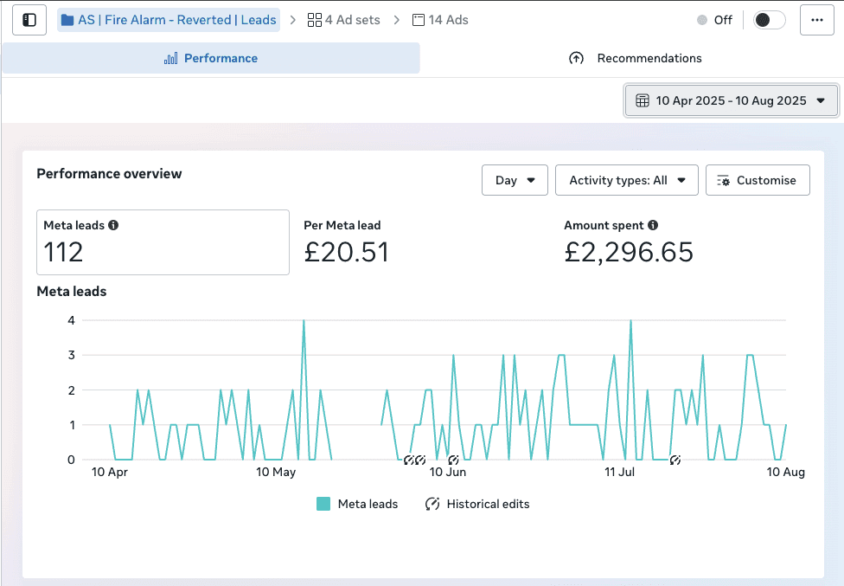Click the historical edit marker above 10 Jun
844x586 pixels.
click(453, 460)
